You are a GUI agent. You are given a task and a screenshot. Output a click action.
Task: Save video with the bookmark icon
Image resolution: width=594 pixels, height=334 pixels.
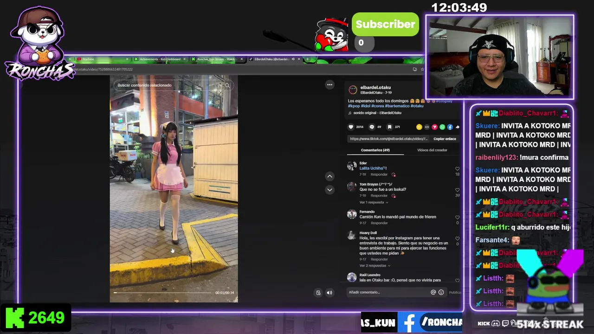pos(389,127)
